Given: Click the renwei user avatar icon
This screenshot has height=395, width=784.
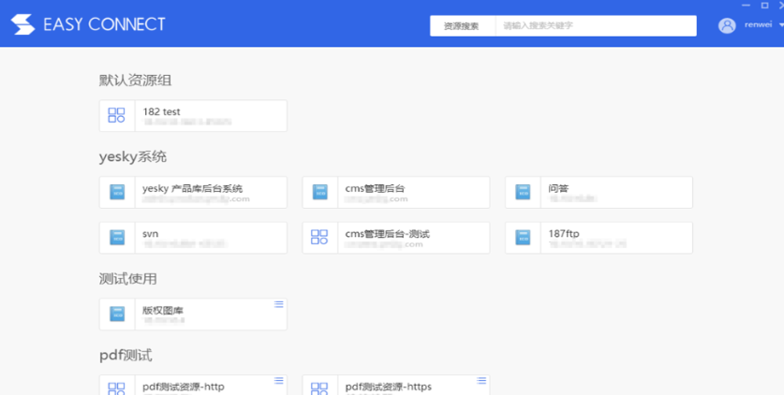Looking at the screenshot, I should pyautogui.click(x=727, y=25).
